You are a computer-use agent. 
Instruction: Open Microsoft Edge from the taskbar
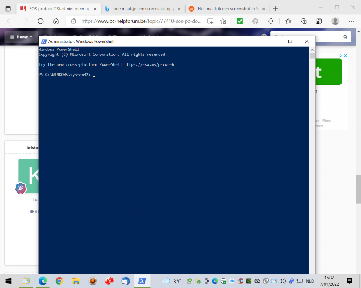coord(43,281)
